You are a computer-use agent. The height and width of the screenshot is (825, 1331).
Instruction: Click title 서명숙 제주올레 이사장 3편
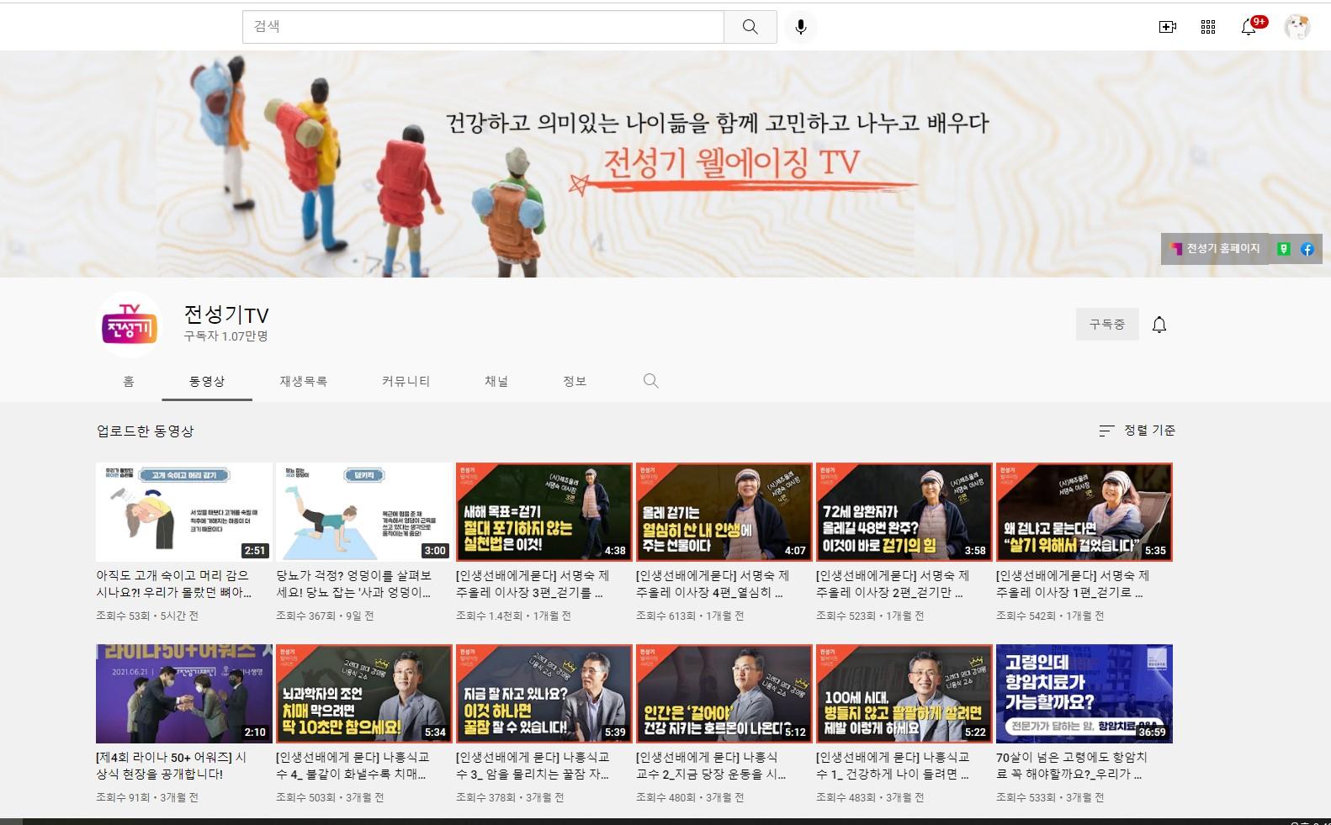pos(533,584)
